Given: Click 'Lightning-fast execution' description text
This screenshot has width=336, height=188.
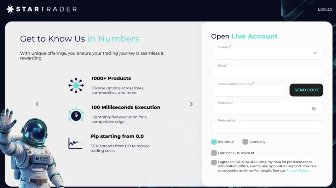Looking at the screenshot, I should pos(119,119).
